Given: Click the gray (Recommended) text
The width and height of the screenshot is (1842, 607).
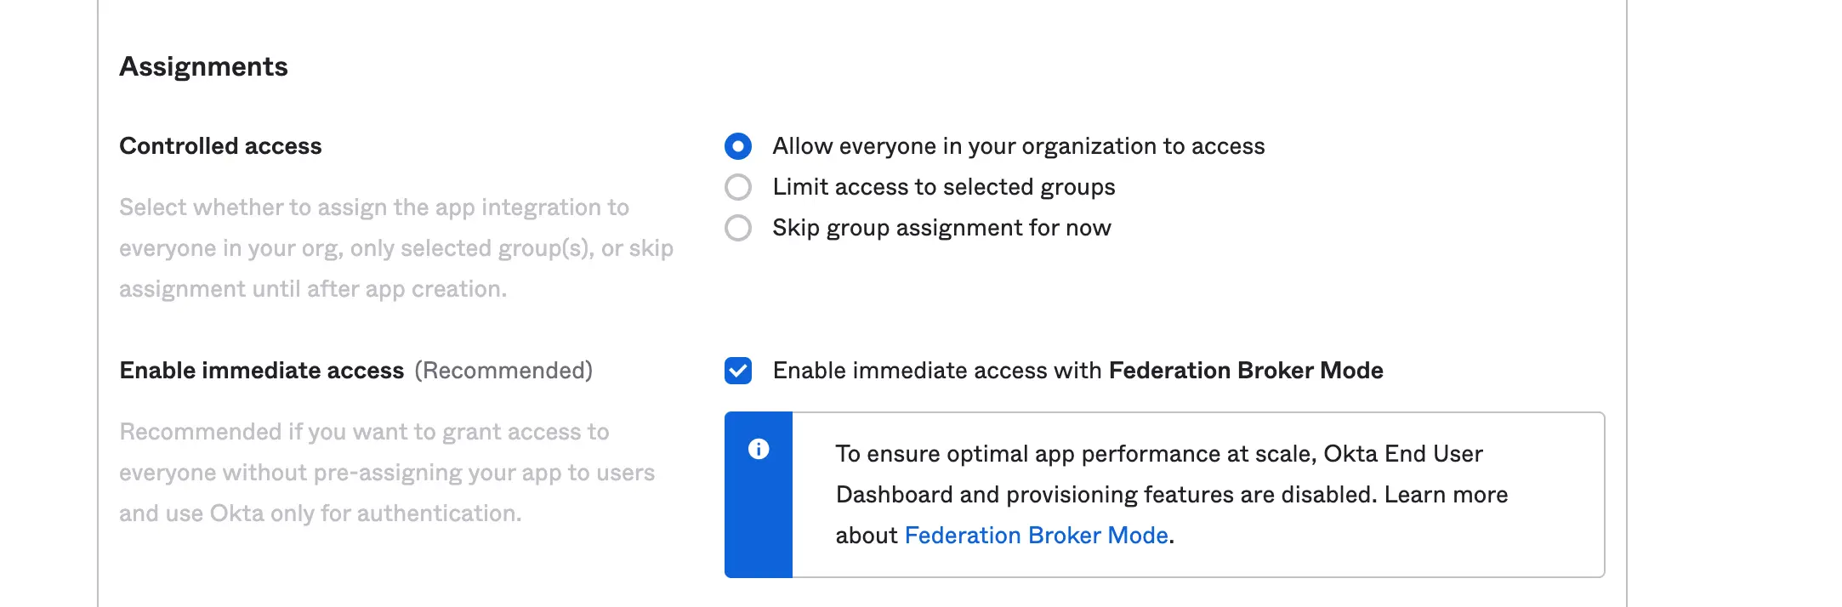Looking at the screenshot, I should tap(503, 371).
